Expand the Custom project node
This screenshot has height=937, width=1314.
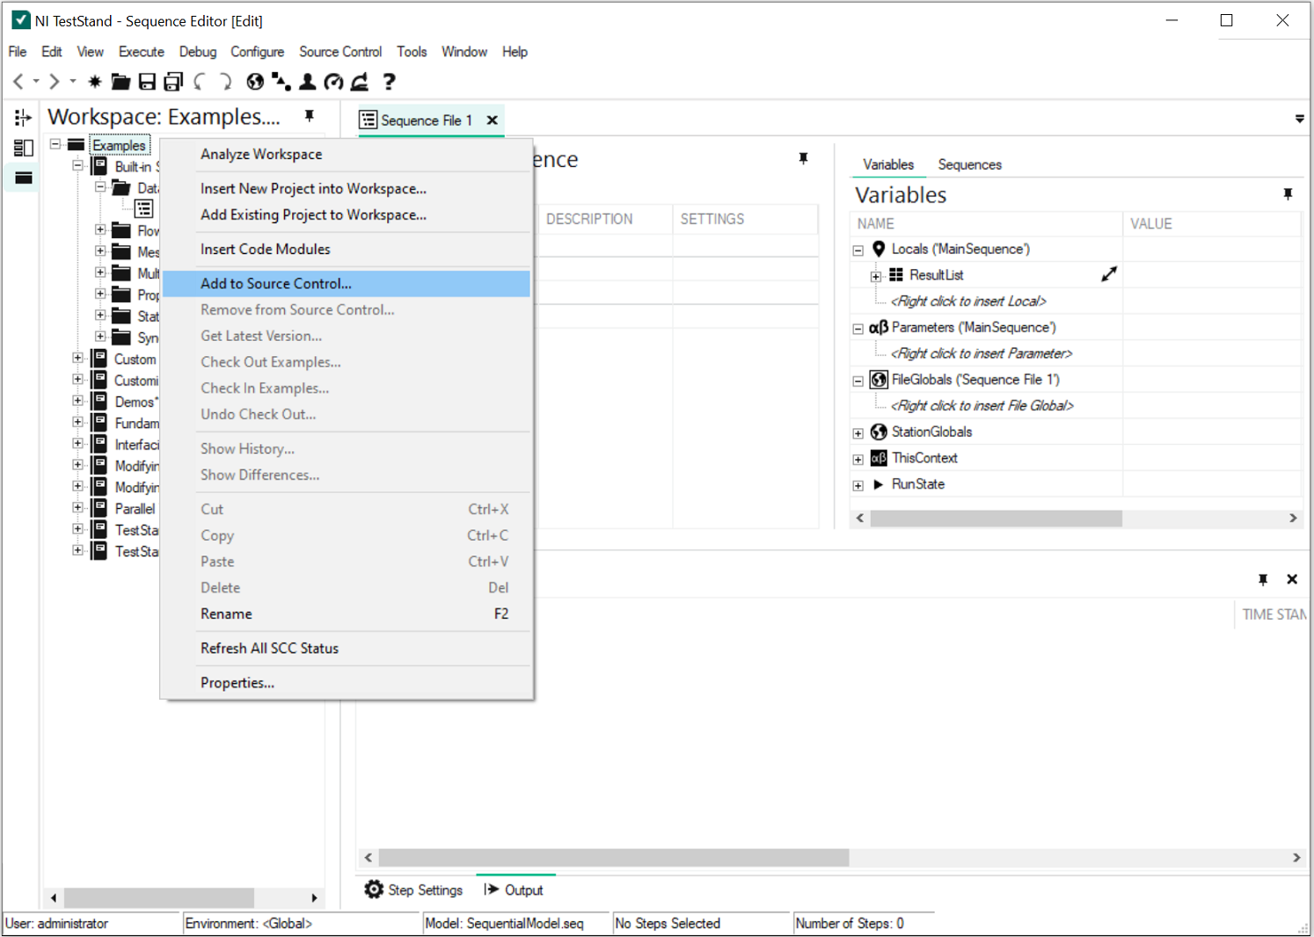(77, 358)
